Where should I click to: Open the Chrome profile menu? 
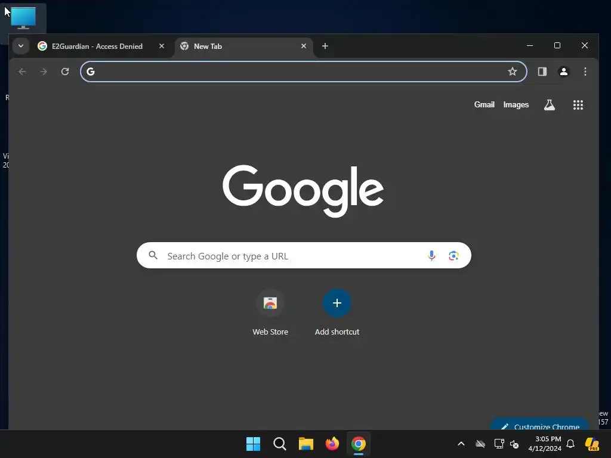[x=563, y=72]
